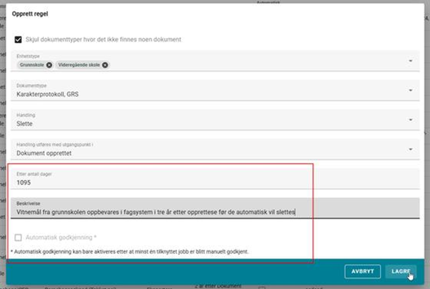This screenshot has width=430, height=289.
Task: Remove the Videregående skole chip via X icon
Action: coord(105,65)
